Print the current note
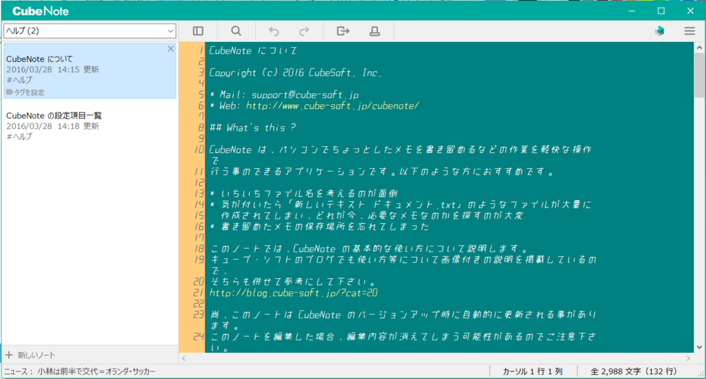 [374, 31]
